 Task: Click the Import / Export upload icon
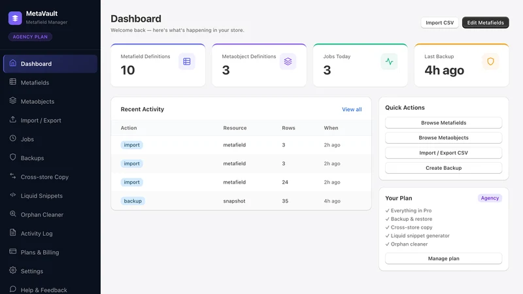coord(12,120)
